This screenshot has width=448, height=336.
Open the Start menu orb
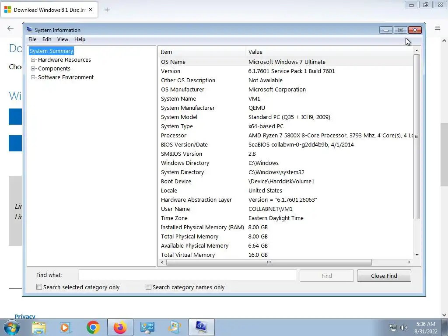click(11, 327)
